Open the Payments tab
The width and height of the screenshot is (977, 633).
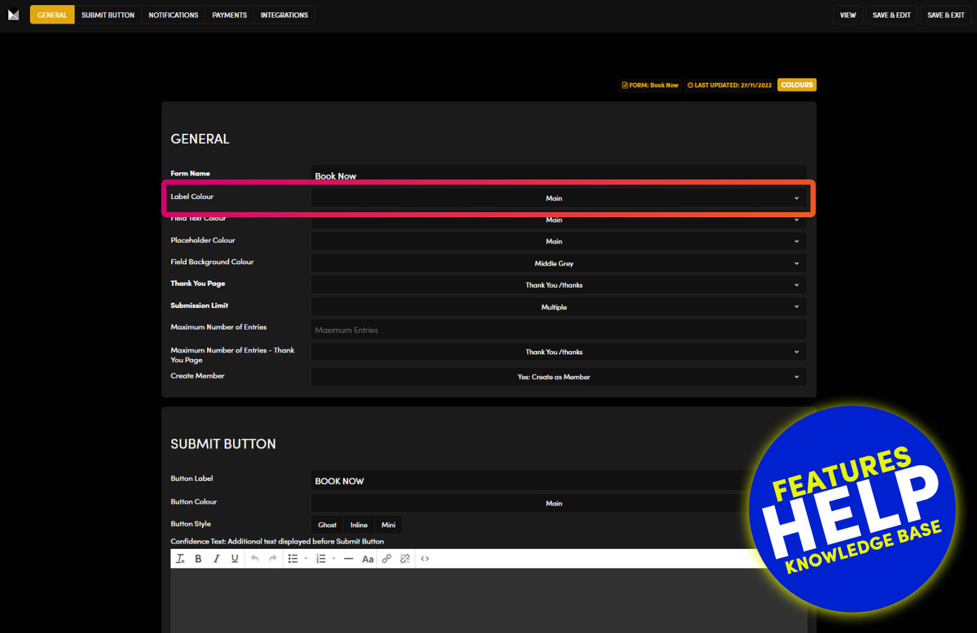point(229,15)
